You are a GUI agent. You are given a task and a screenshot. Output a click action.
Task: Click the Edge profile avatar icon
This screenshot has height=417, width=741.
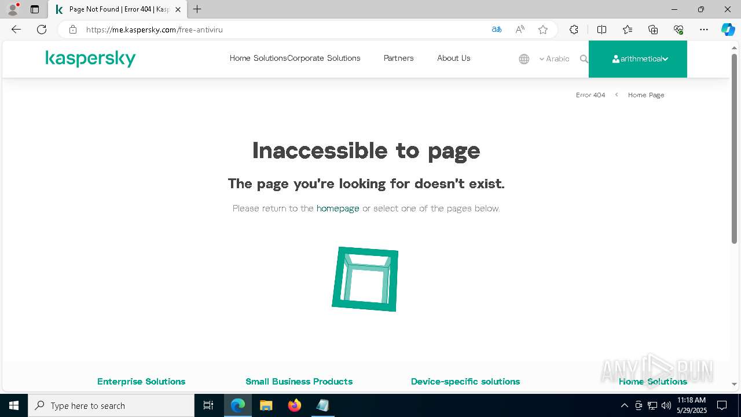pos(13,9)
